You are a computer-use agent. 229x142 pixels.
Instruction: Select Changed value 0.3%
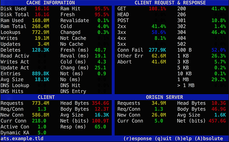pyautogui.click(x=103, y=32)
